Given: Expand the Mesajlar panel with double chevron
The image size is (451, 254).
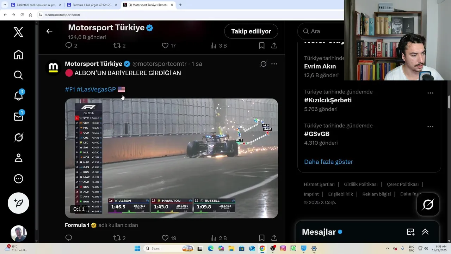Looking at the screenshot, I should (x=425, y=232).
